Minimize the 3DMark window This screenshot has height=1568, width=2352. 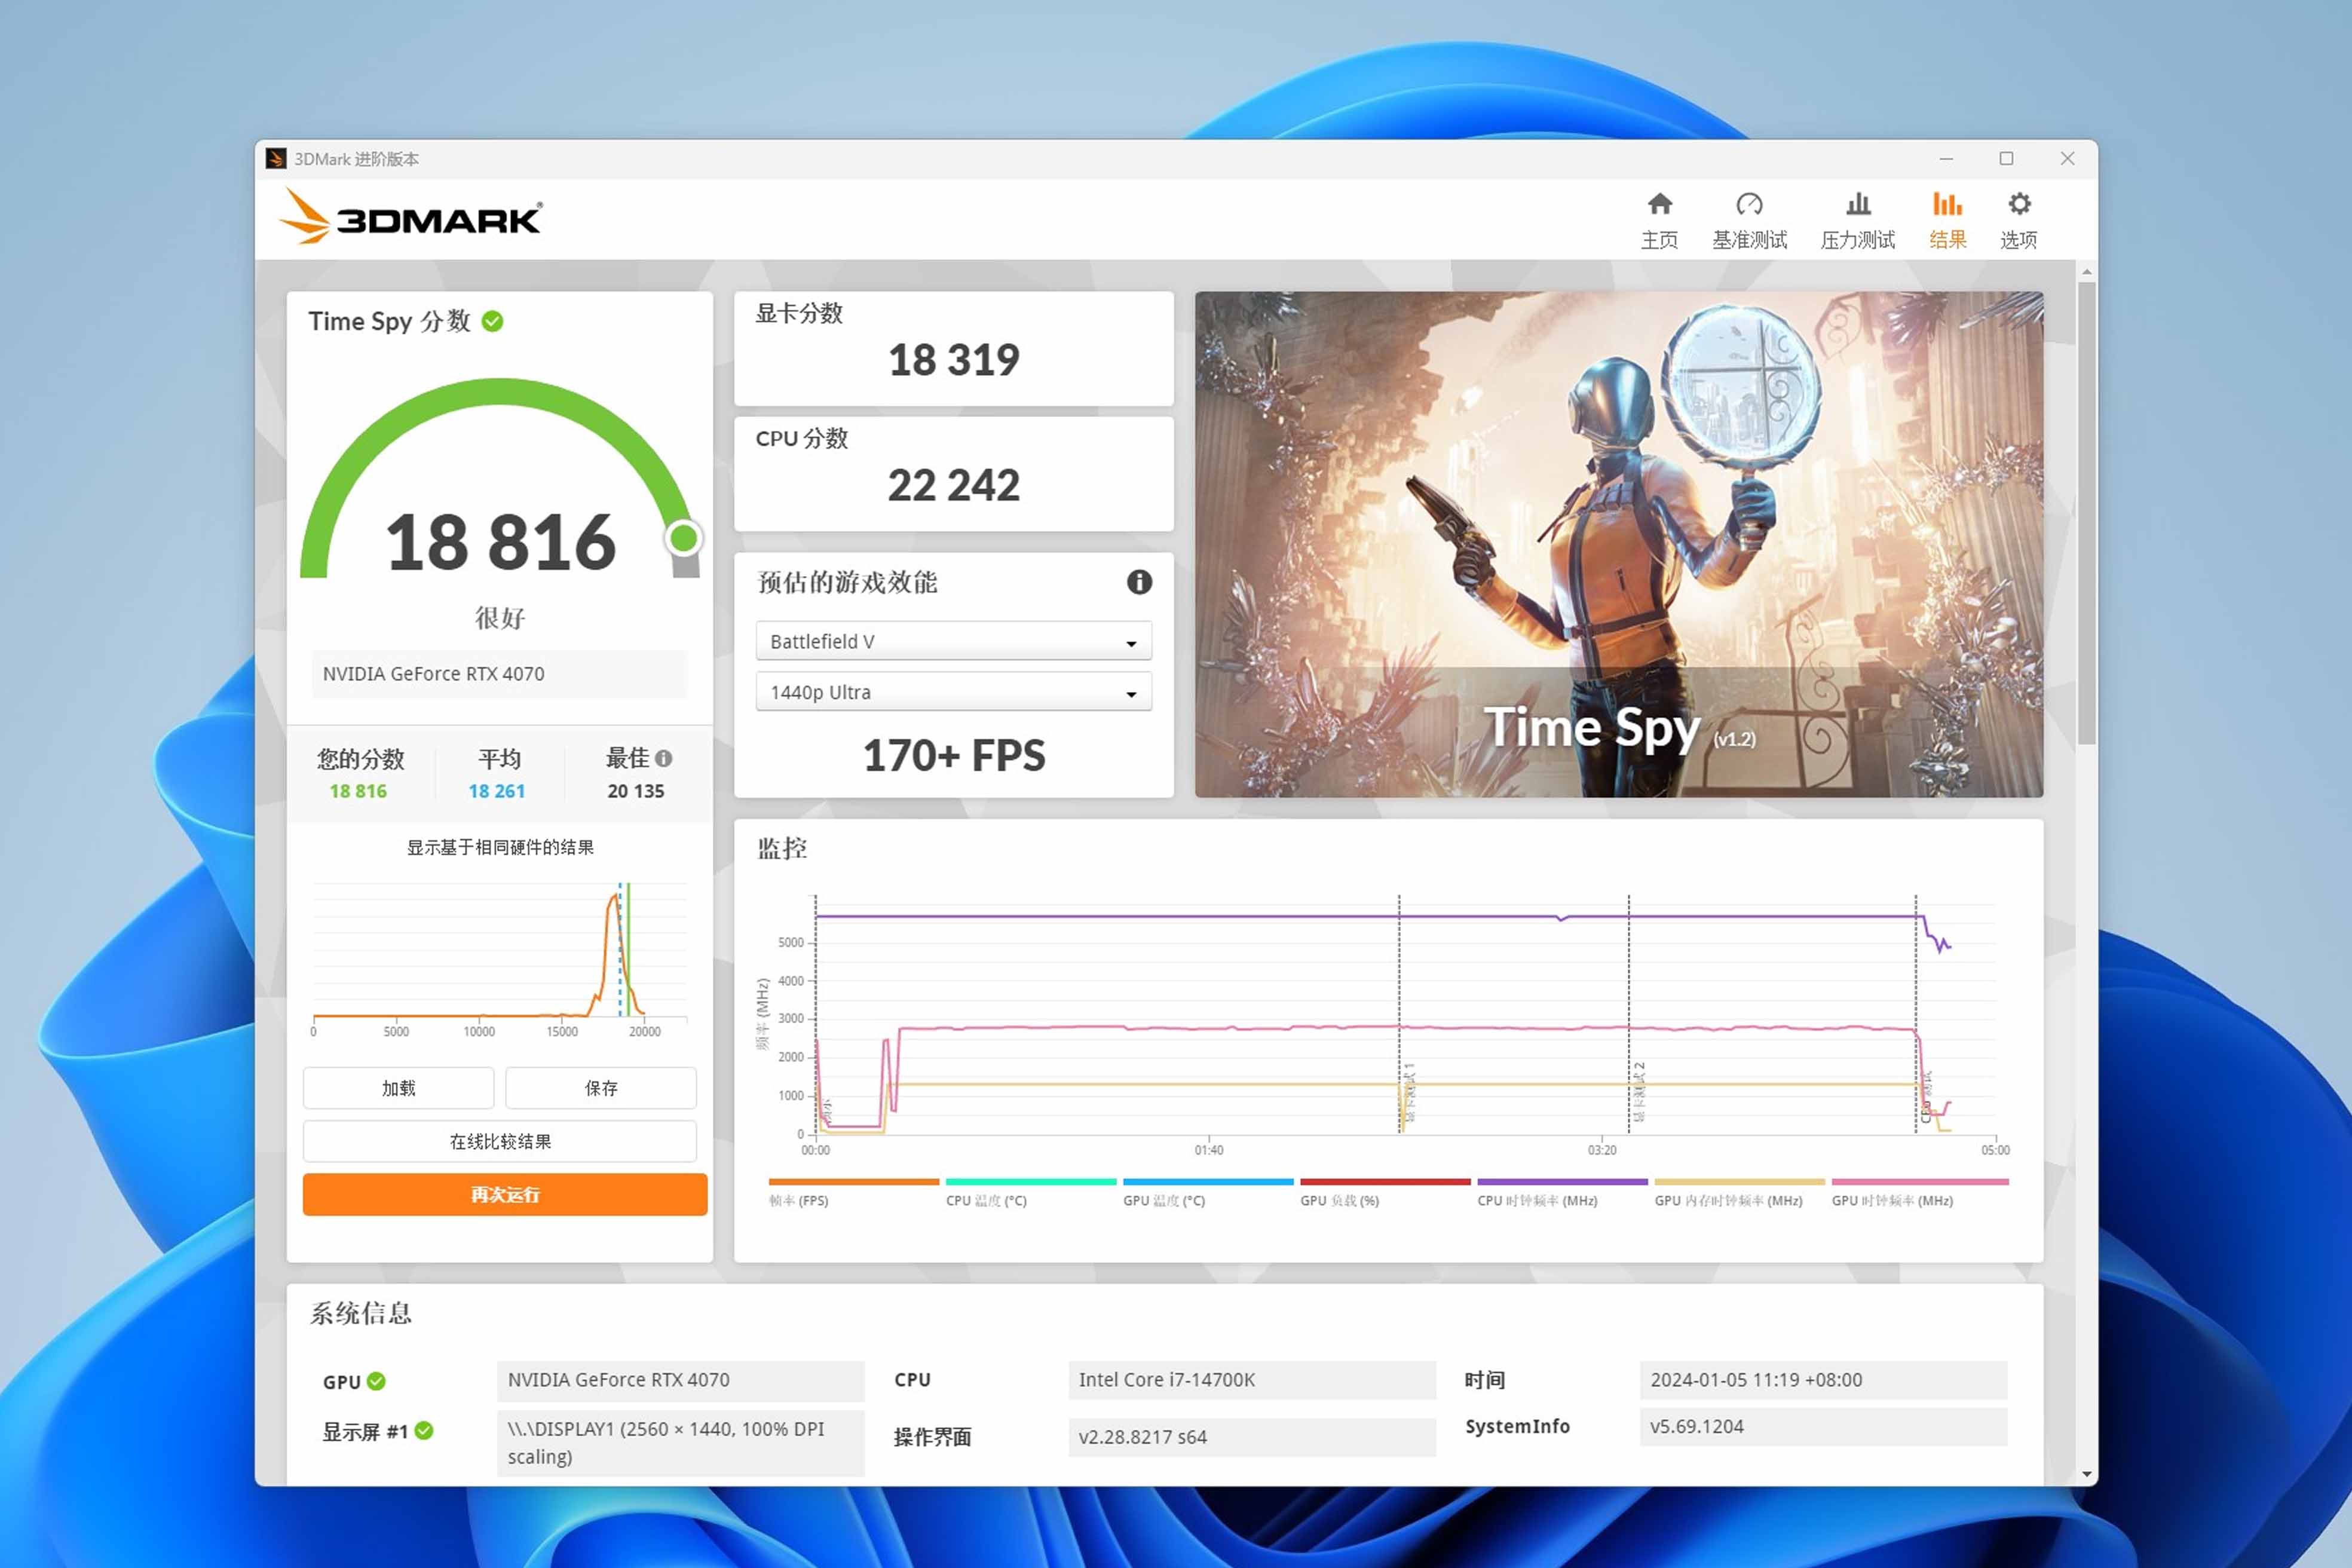pos(1946,159)
